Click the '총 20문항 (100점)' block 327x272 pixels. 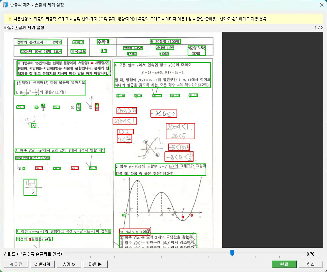pos(165,41)
